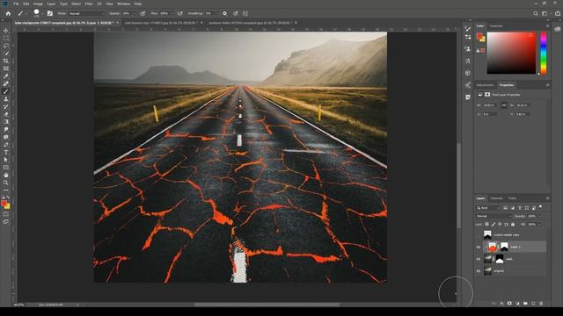Select the Crop tool
Screen dimensions: 563x316
tap(6, 61)
